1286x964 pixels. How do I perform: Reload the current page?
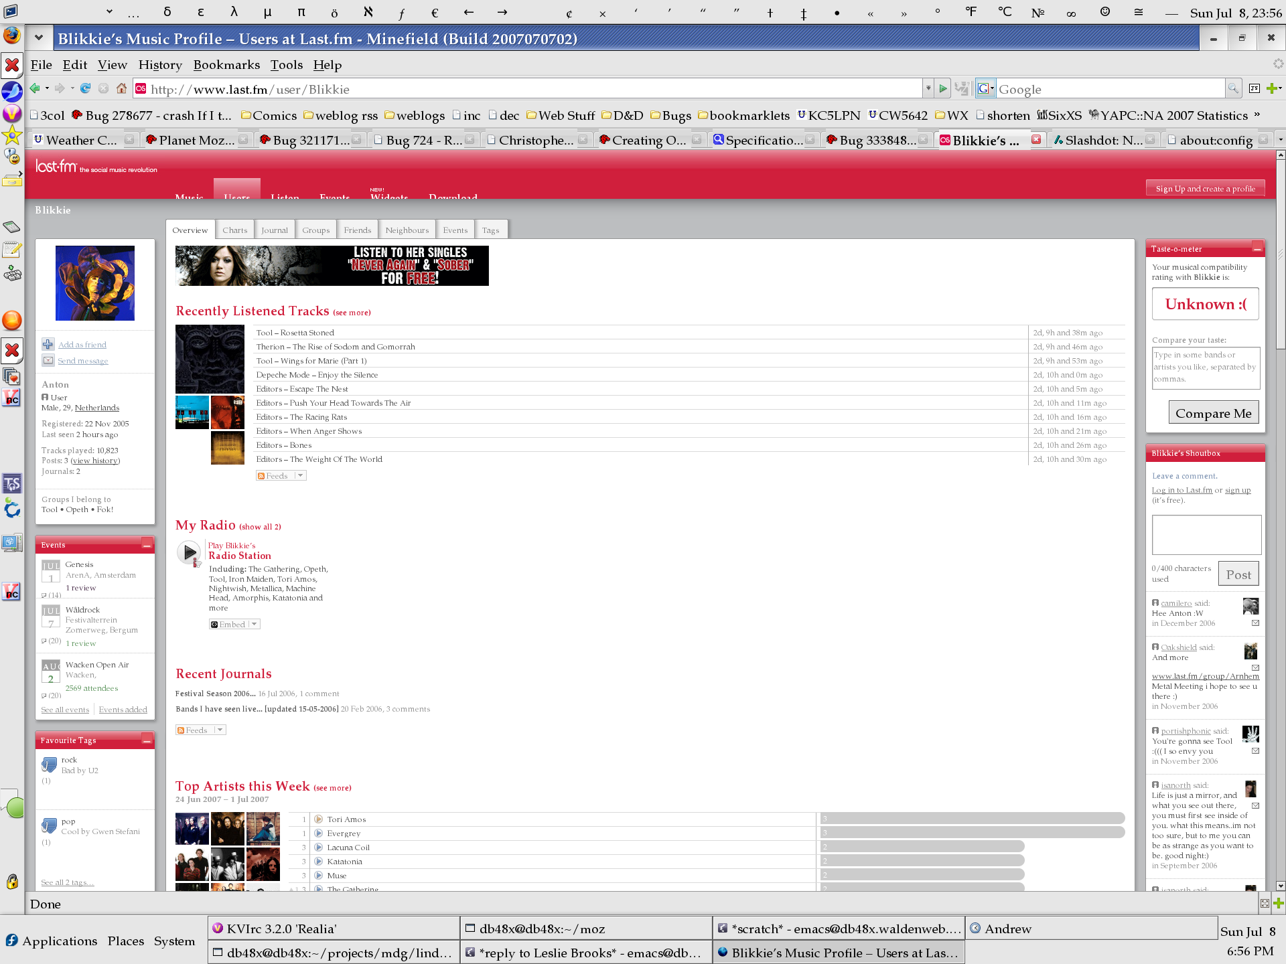[85, 88]
